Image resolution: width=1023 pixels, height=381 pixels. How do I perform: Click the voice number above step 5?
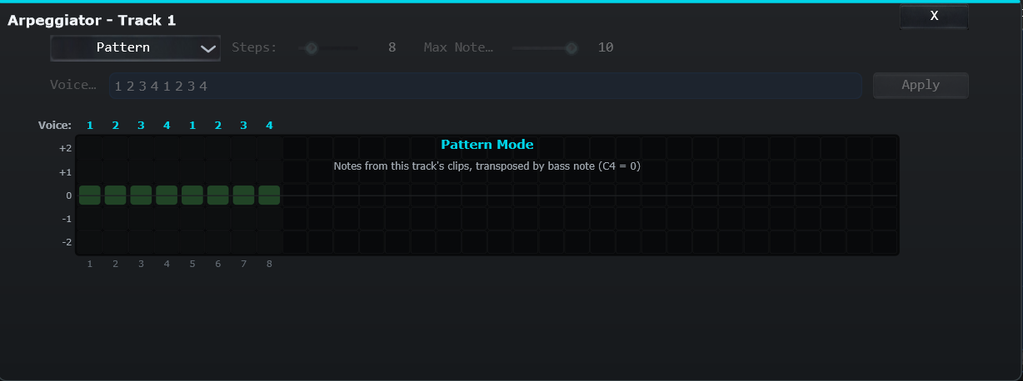tap(192, 126)
